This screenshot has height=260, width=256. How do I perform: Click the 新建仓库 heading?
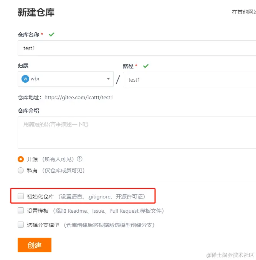36,12
